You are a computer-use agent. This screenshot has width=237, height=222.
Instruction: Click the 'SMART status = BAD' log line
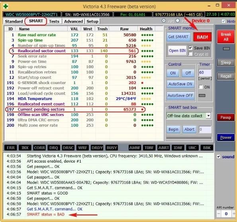pyautogui.click(x=46, y=214)
